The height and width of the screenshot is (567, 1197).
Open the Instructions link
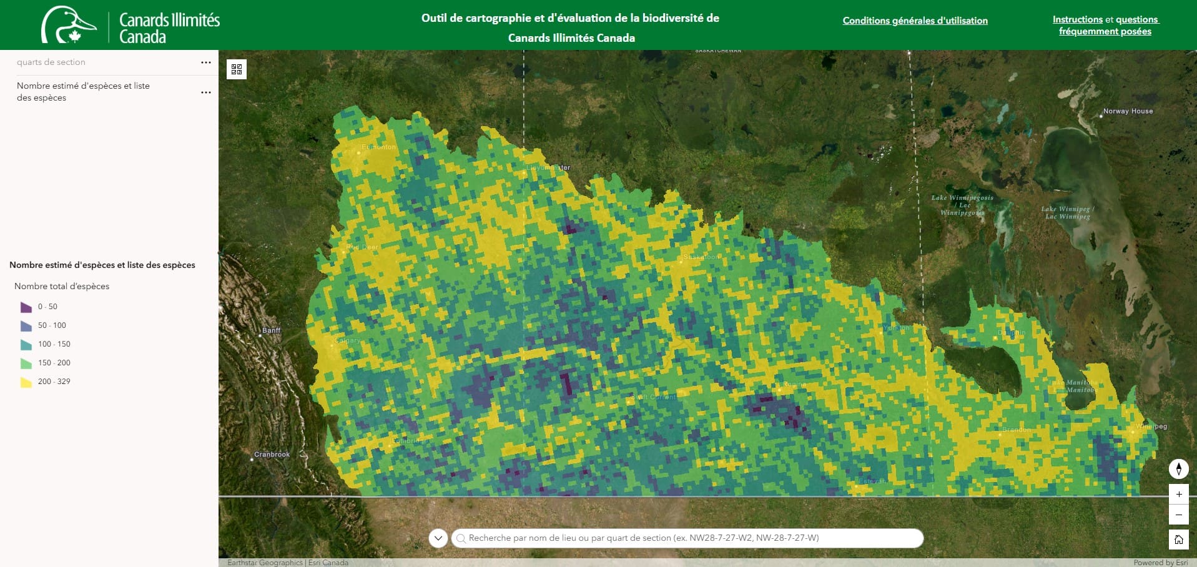[x=1078, y=19]
